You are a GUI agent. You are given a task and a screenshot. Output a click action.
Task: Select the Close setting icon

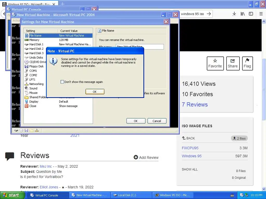[26, 106]
